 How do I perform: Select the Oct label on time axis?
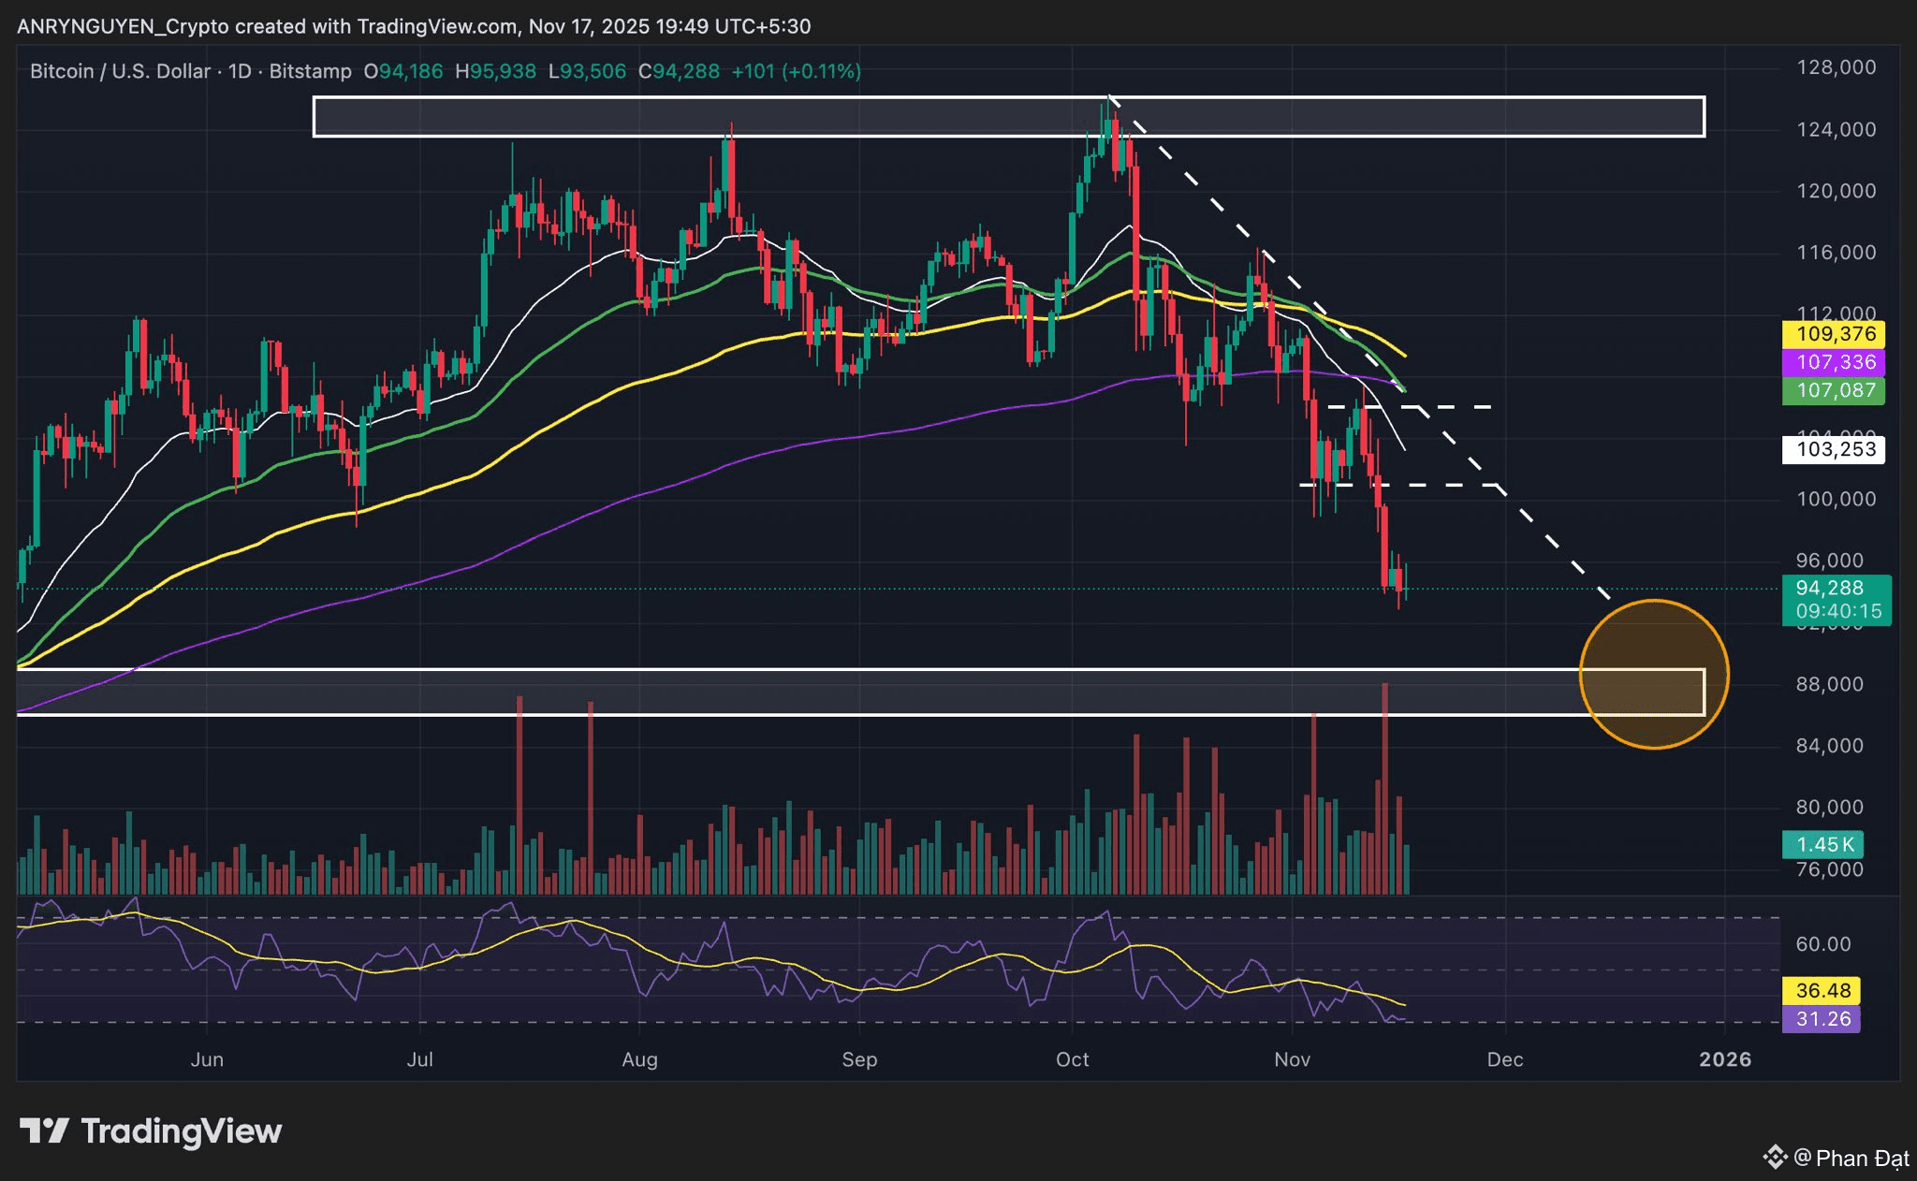(x=1072, y=1059)
